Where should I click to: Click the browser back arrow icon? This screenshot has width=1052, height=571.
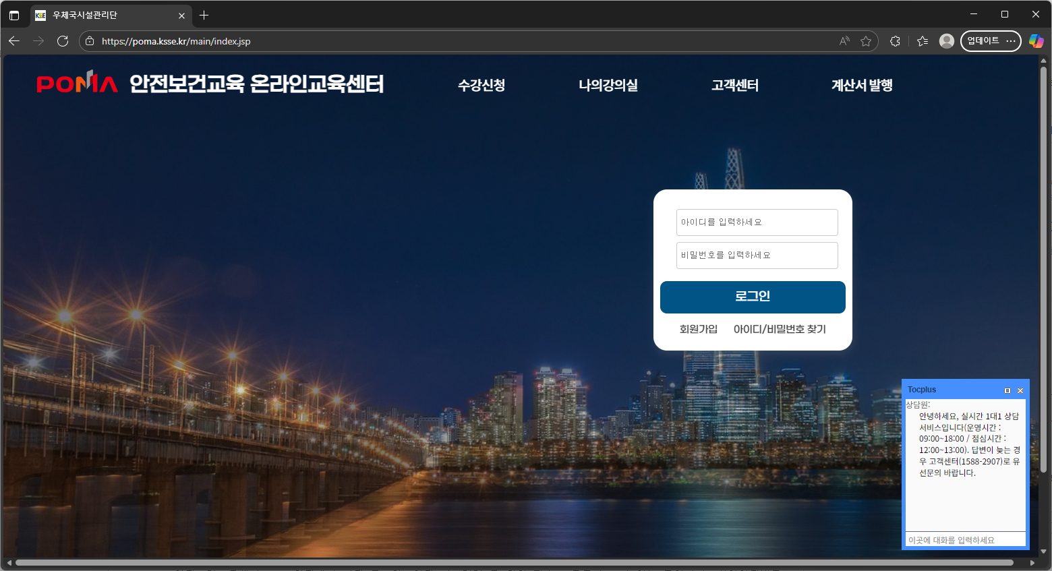[x=14, y=41]
